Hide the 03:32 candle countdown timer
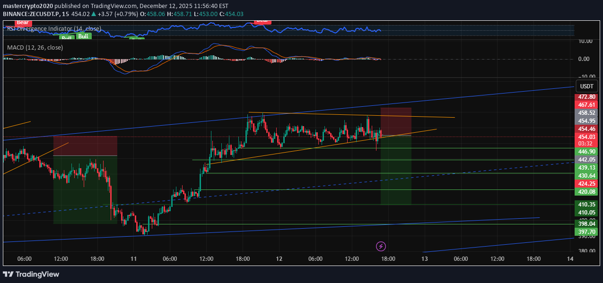The image size is (603, 283). pos(586,143)
